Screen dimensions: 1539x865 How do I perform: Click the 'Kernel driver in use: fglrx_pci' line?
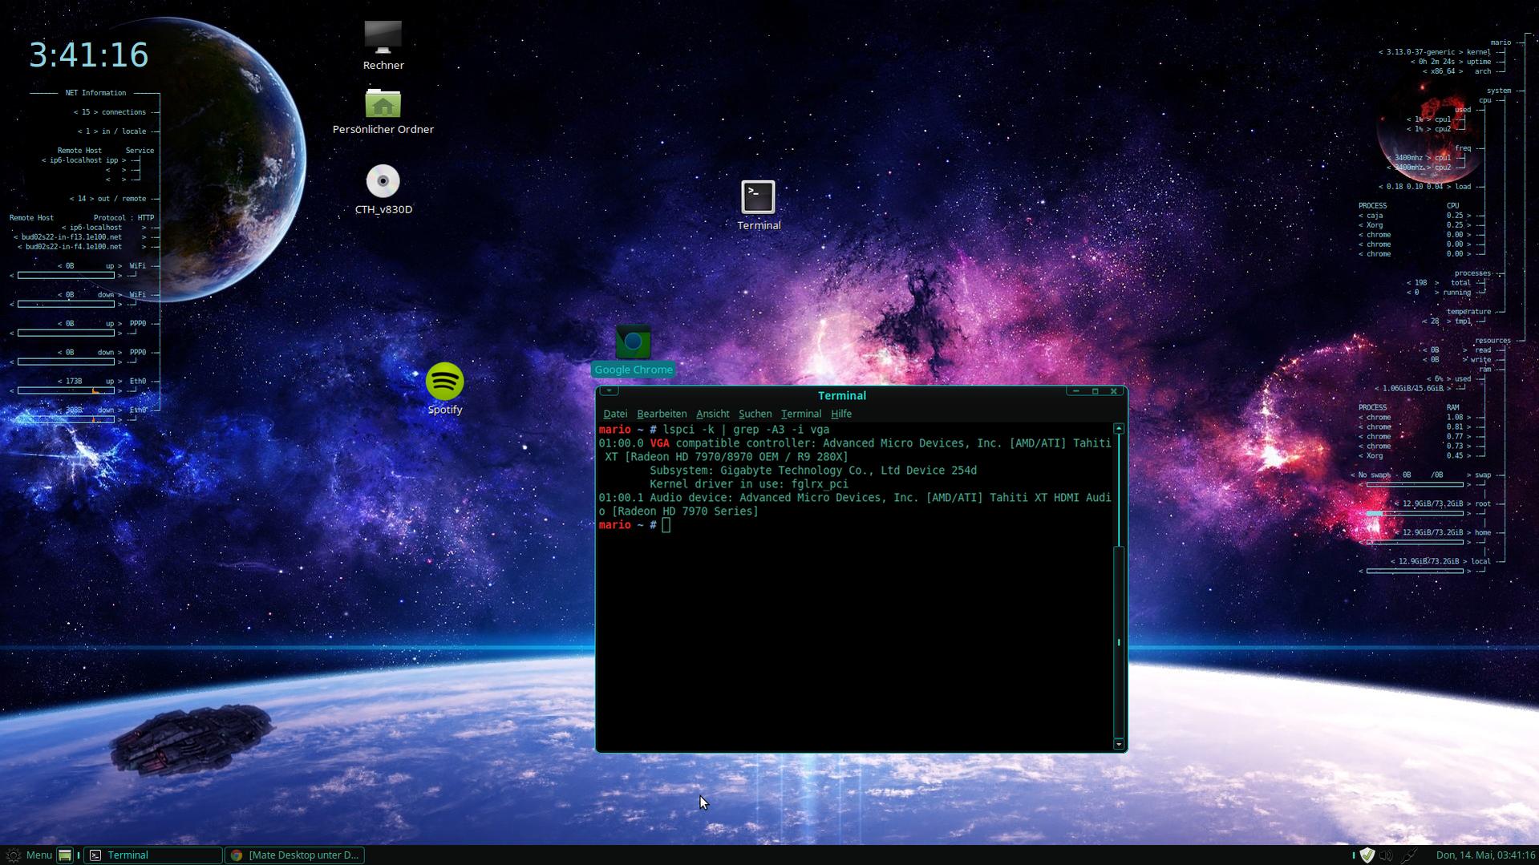click(x=748, y=484)
